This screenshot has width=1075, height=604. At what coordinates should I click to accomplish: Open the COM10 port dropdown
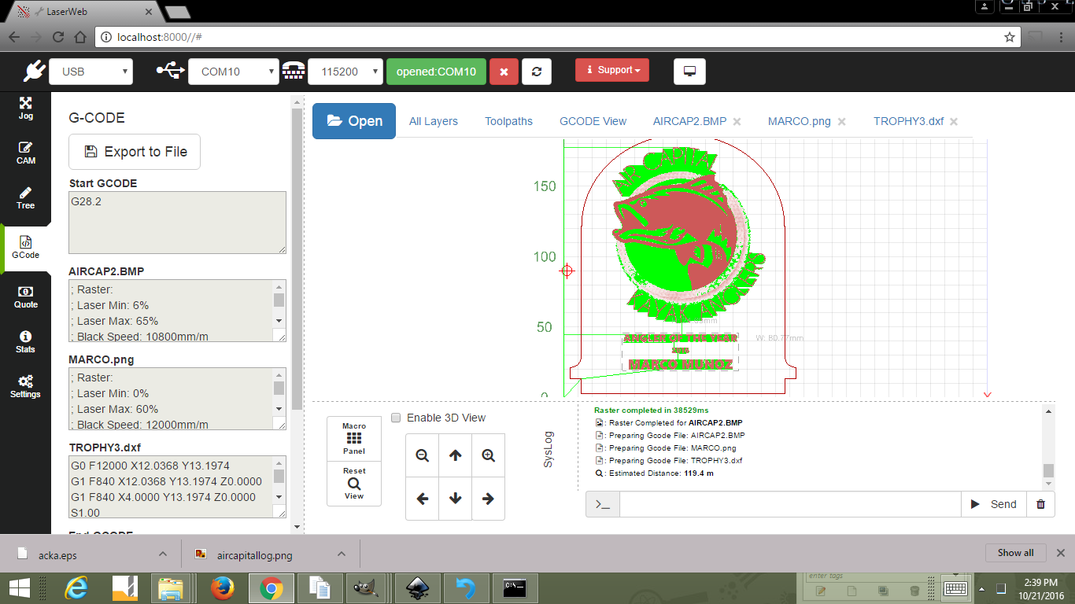click(x=234, y=72)
